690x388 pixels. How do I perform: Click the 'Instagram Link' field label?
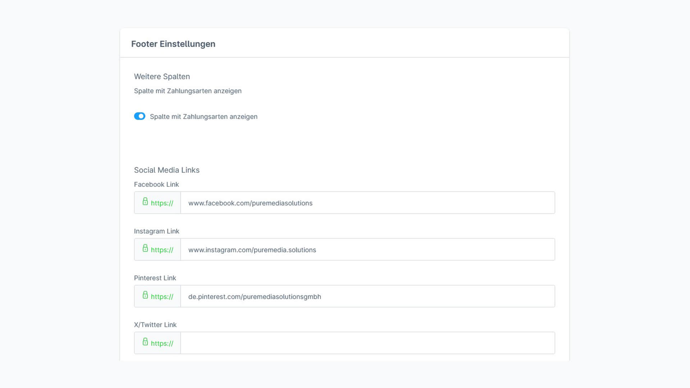[156, 231]
